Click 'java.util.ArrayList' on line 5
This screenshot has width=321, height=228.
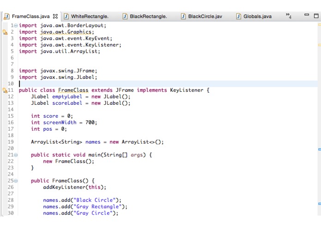point(69,51)
